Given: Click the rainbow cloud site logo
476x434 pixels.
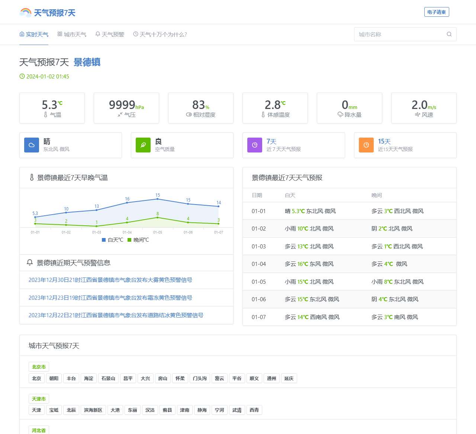Looking at the screenshot, I should [25, 13].
